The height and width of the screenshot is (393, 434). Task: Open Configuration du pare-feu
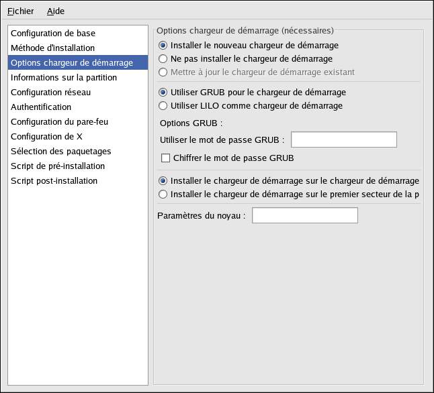click(x=78, y=121)
